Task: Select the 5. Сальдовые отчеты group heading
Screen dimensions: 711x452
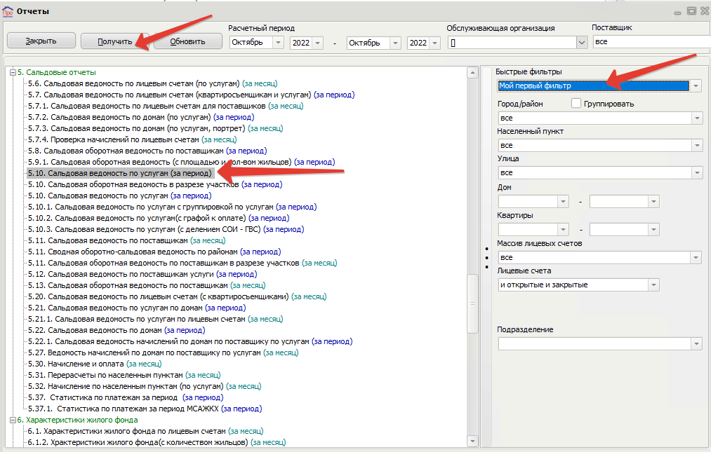Action: [57, 72]
